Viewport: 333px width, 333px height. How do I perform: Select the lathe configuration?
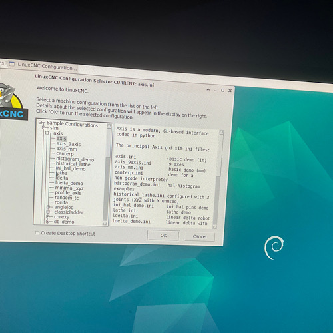[x=61, y=173]
